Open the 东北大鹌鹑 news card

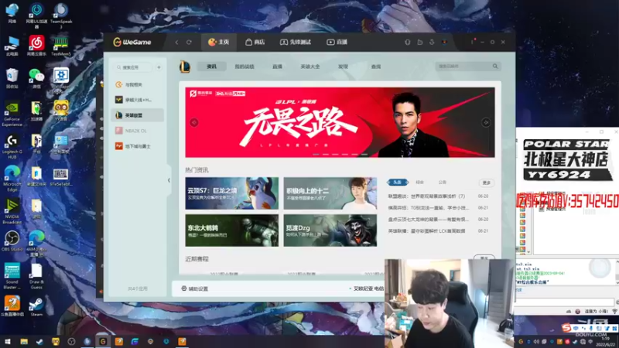(231, 230)
